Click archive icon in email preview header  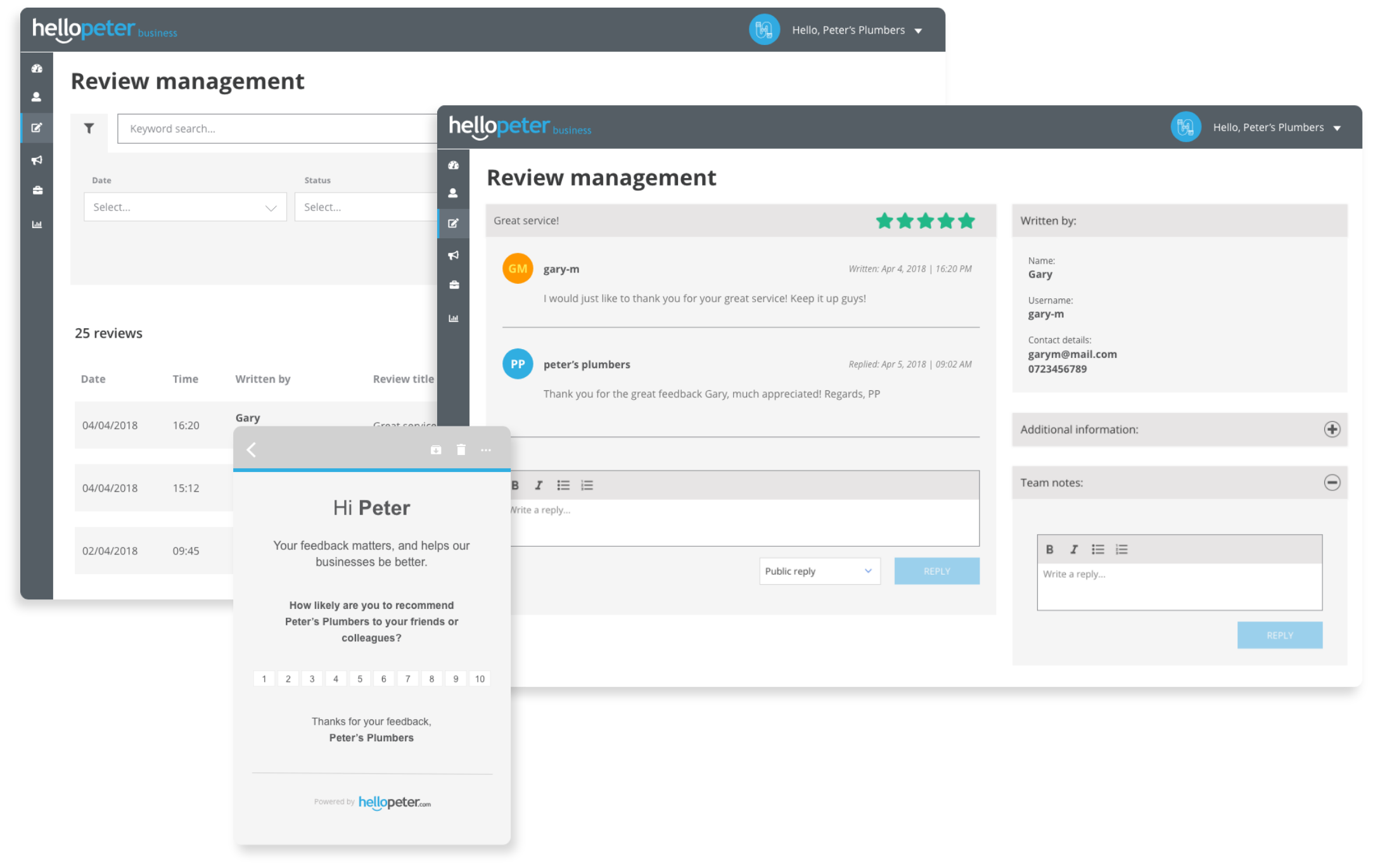tap(436, 450)
